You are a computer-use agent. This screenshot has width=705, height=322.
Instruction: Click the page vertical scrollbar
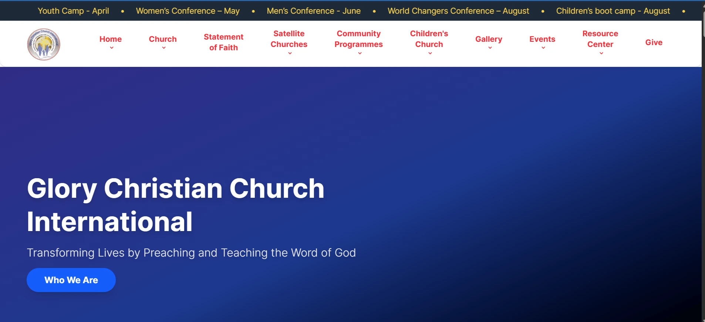pos(703,161)
